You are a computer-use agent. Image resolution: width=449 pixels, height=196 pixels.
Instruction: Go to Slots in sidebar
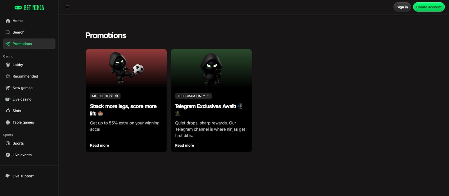17,111
